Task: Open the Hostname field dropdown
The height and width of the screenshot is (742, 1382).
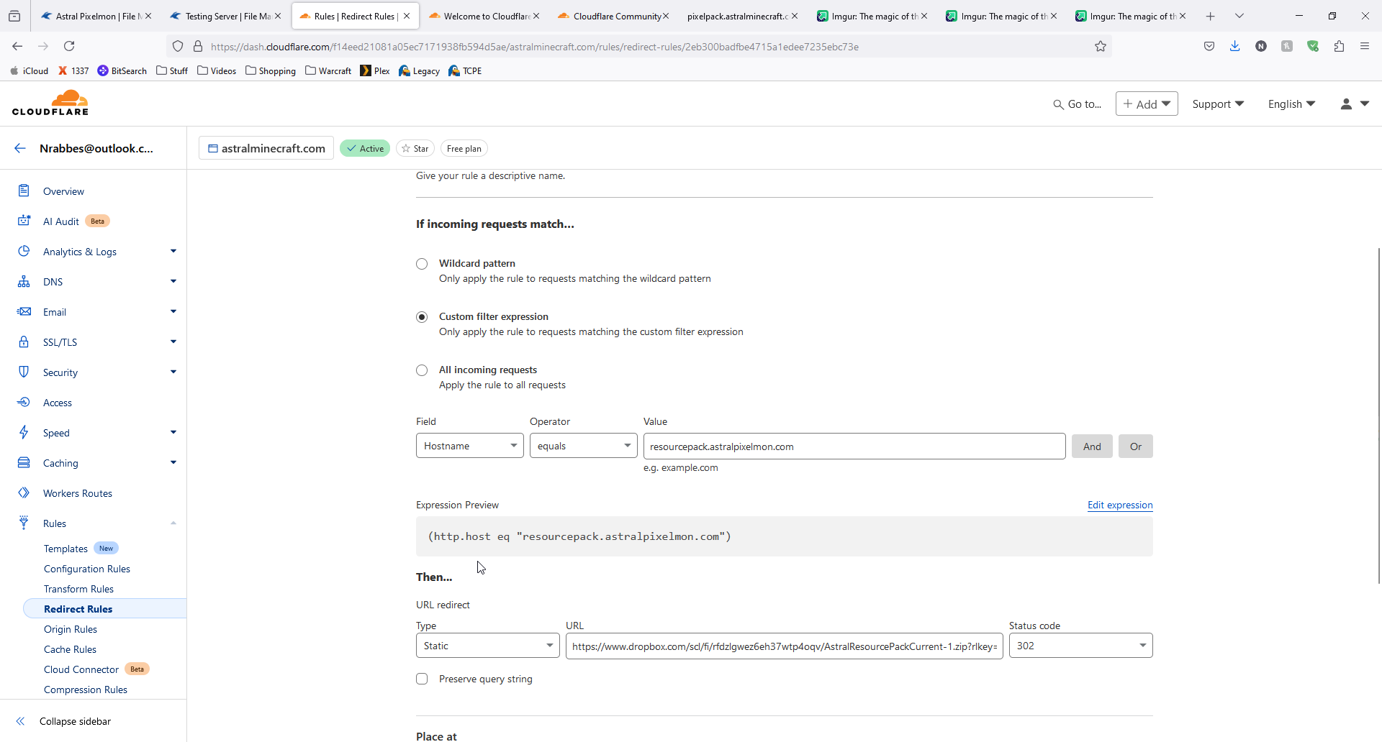Action: 469,446
